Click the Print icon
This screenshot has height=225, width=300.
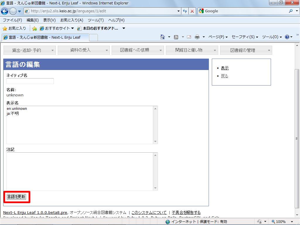pos(197,37)
